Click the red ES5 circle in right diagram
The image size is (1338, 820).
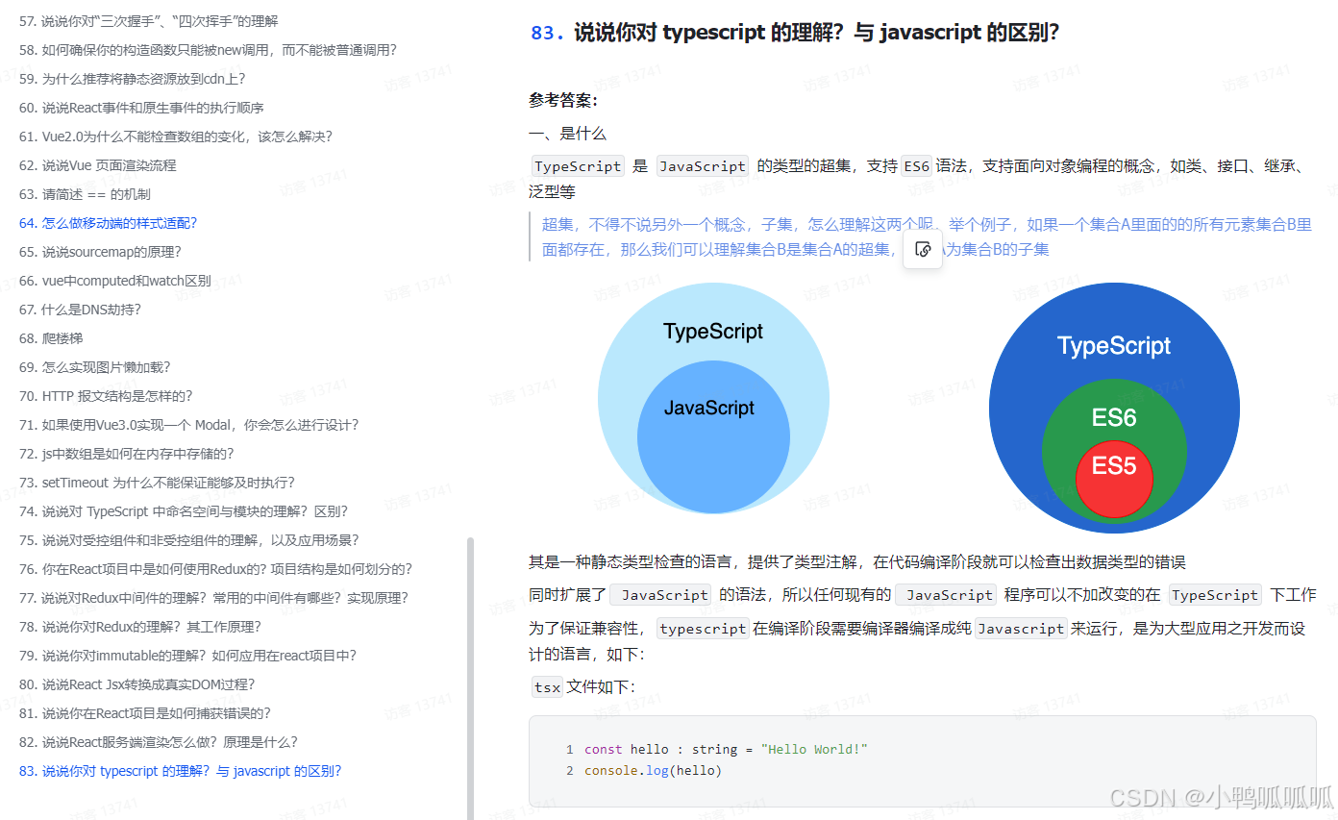coord(1114,479)
